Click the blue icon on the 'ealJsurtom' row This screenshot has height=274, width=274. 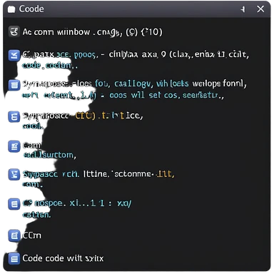click(14, 146)
